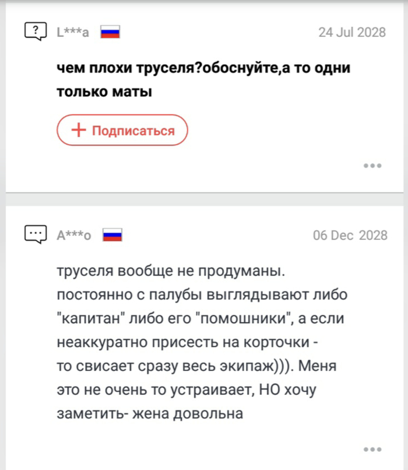The width and height of the screenshot is (408, 470).
Task: Click the line "труселя вообще не продуманы"
Action: point(170,273)
